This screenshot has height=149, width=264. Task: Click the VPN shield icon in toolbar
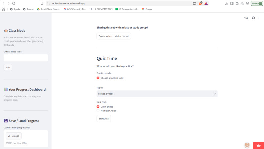click(x=247, y=3)
